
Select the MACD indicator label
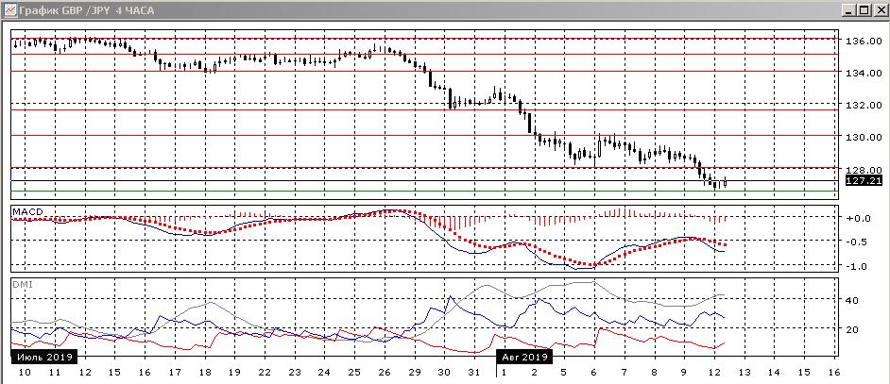(27, 210)
